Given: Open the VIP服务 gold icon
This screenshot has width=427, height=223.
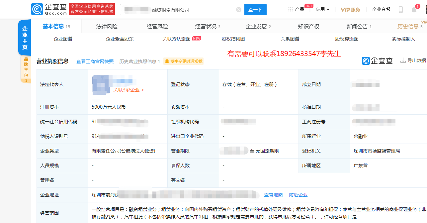Looking at the screenshot, I should (350, 10).
